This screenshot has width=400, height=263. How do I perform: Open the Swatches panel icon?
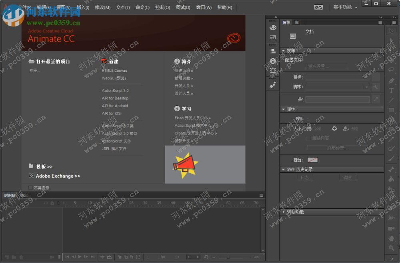point(273,37)
